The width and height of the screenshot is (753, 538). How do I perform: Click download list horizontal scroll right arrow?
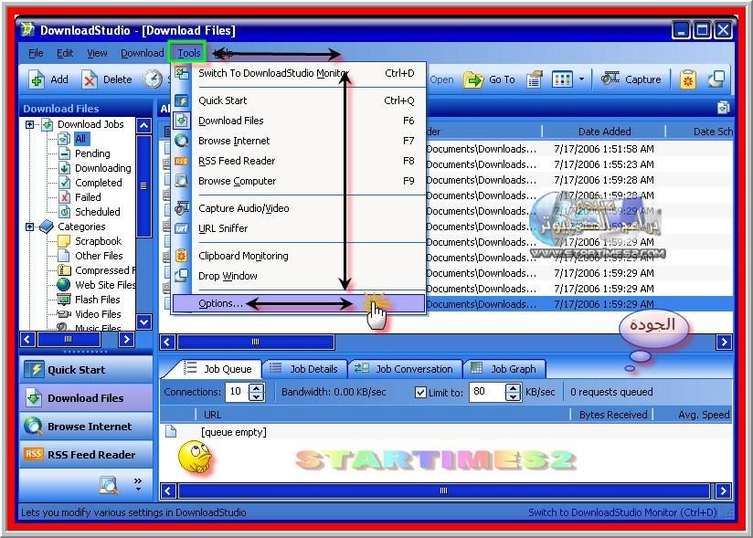coord(724,343)
